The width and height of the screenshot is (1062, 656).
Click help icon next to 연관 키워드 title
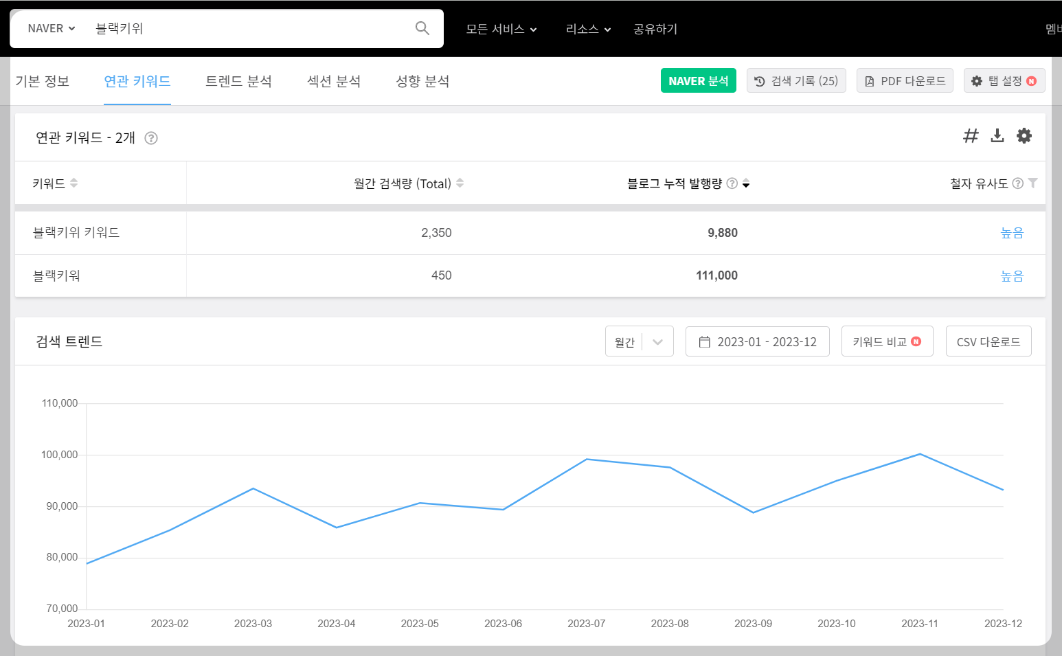pyautogui.click(x=151, y=138)
